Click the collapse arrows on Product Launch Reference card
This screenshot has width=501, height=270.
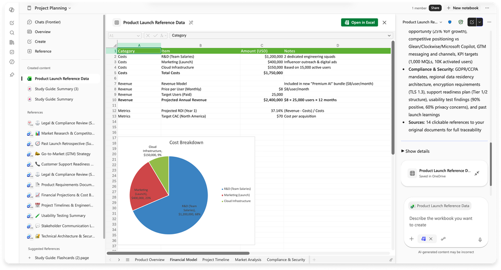click(477, 173)
